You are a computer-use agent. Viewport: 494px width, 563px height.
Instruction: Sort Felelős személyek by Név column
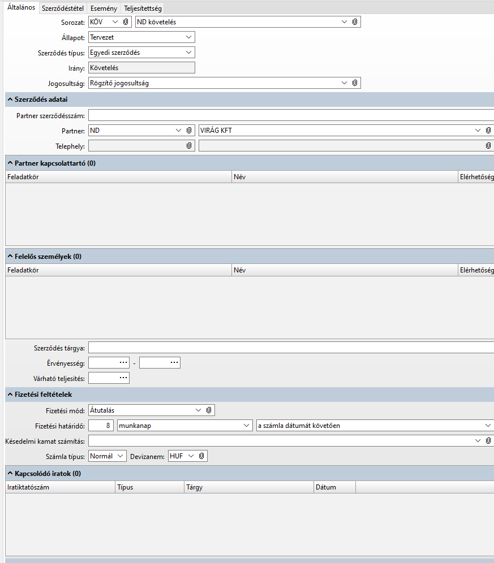pyautogui.click(x=345, y=270)
